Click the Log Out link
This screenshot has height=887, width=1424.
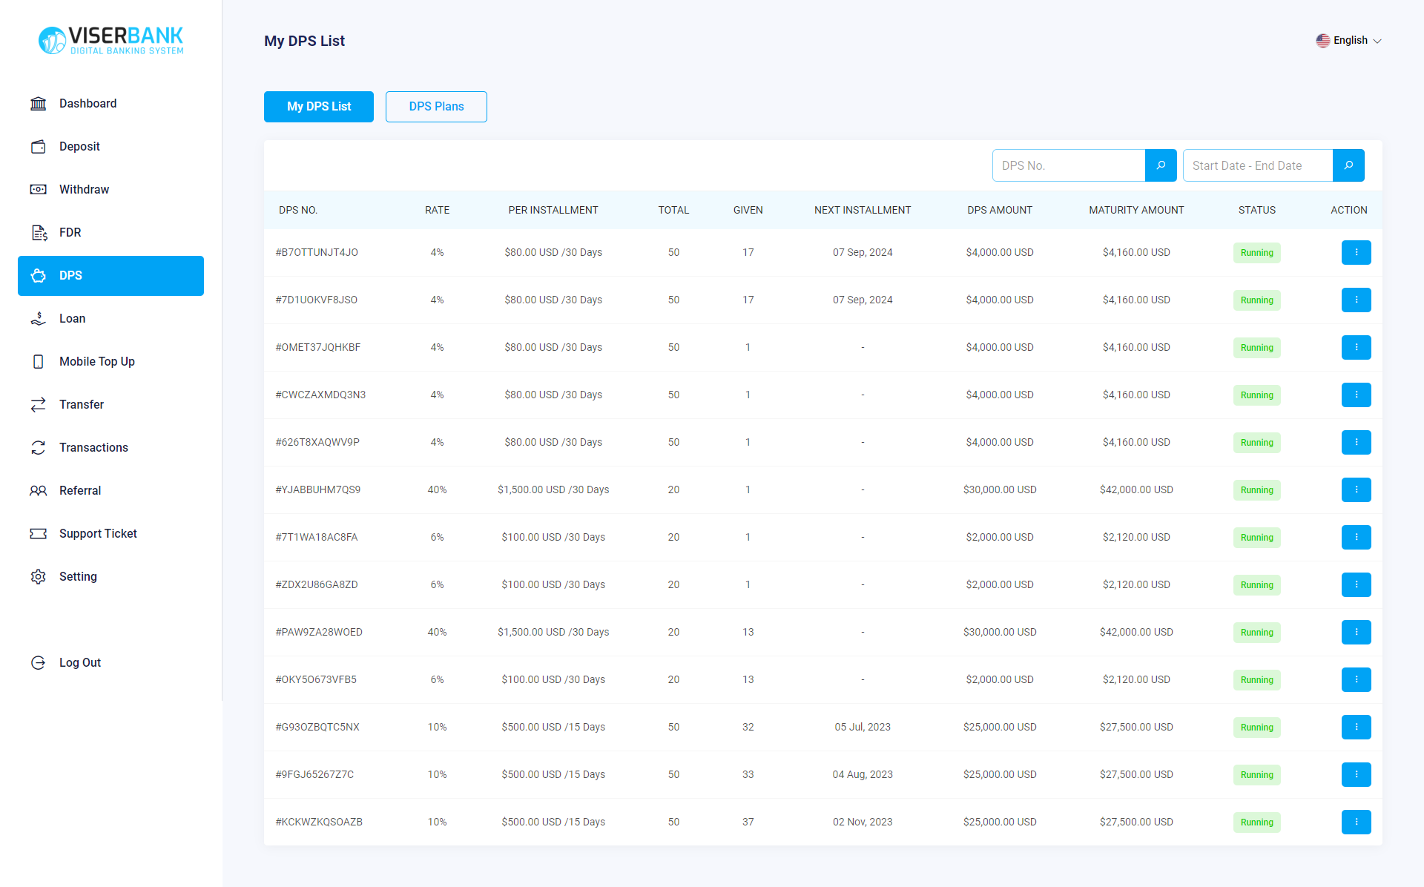tap(80, 663)
